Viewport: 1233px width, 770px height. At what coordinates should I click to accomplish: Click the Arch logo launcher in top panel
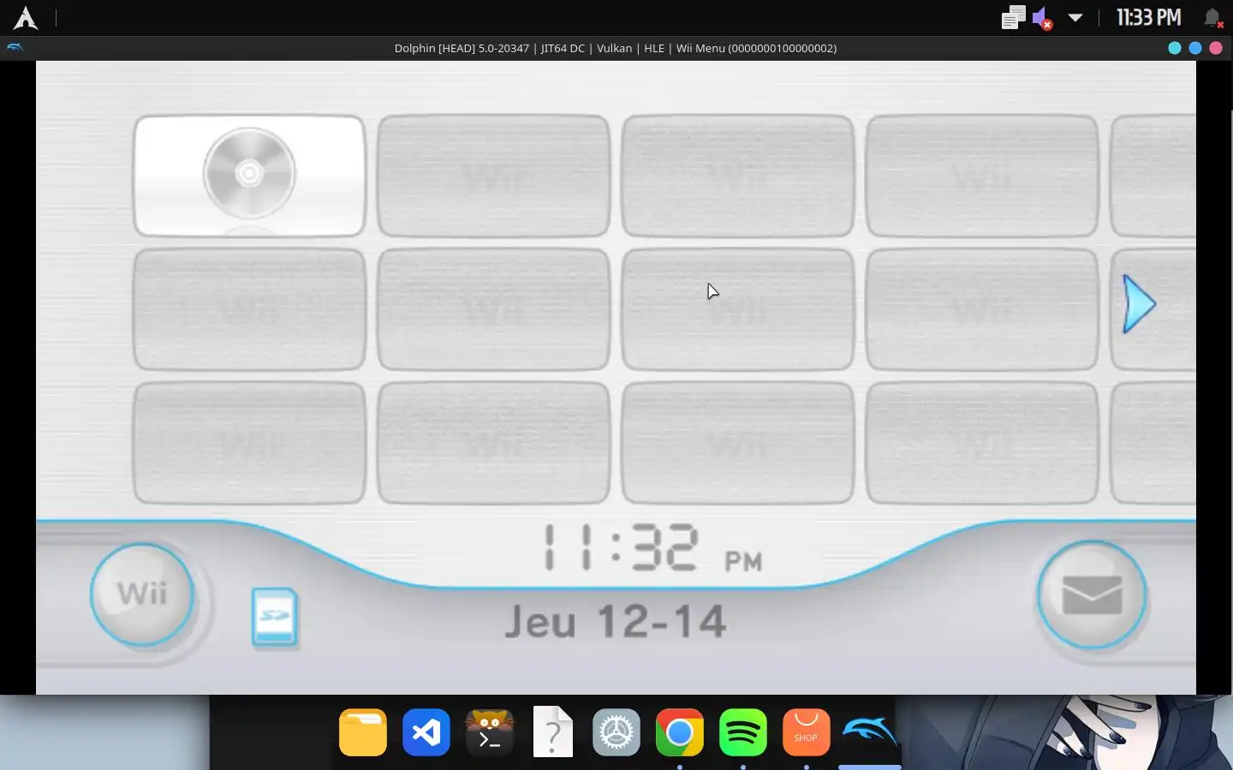point(26,18)
